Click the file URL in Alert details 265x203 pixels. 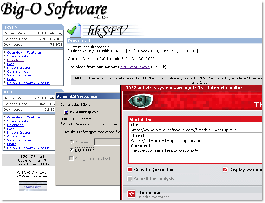click(x=184, y=130)
